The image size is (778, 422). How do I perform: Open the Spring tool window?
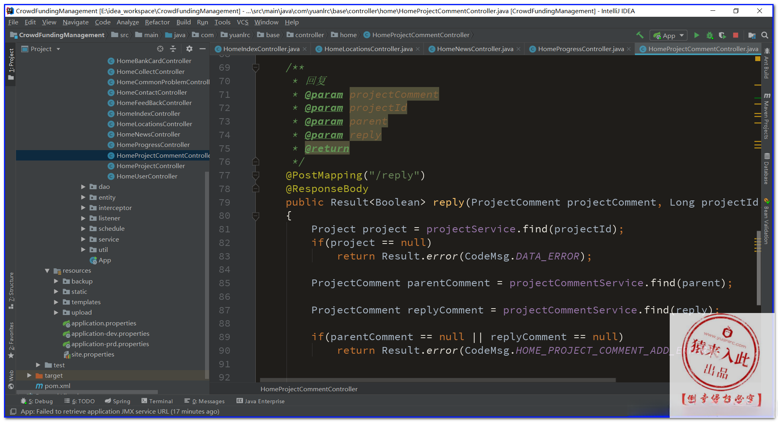pyautogui.click(x=117, y=401)
